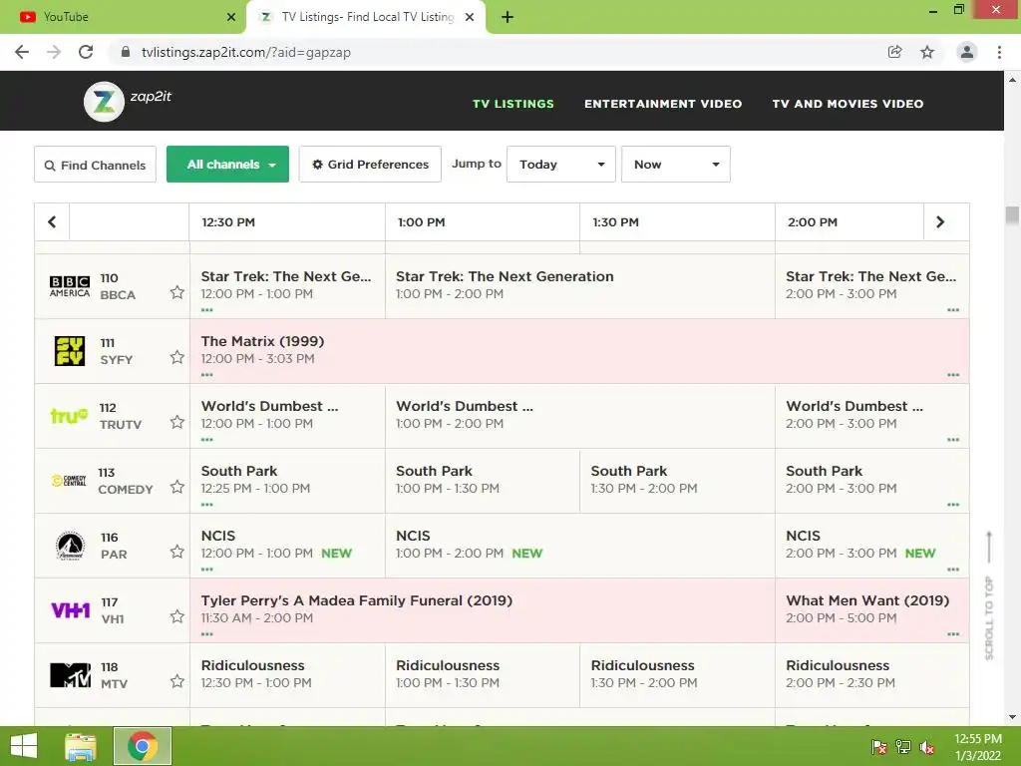
Task: Open the Today day dropdown
Action: coord(561,165)
